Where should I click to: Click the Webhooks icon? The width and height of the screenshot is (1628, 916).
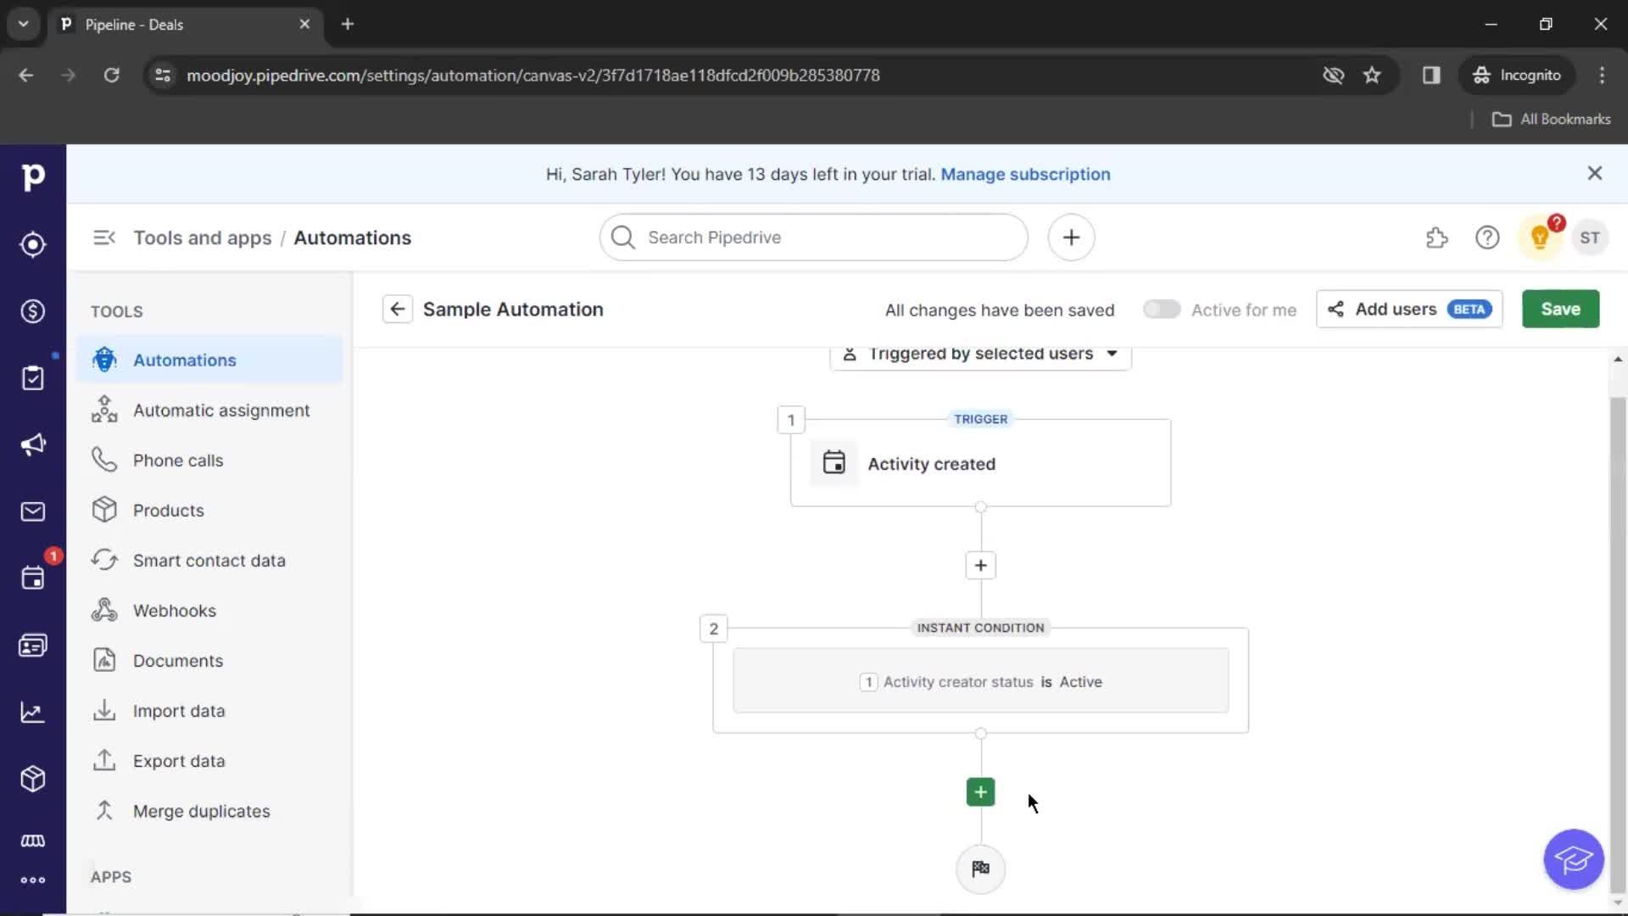coord(103,610)
